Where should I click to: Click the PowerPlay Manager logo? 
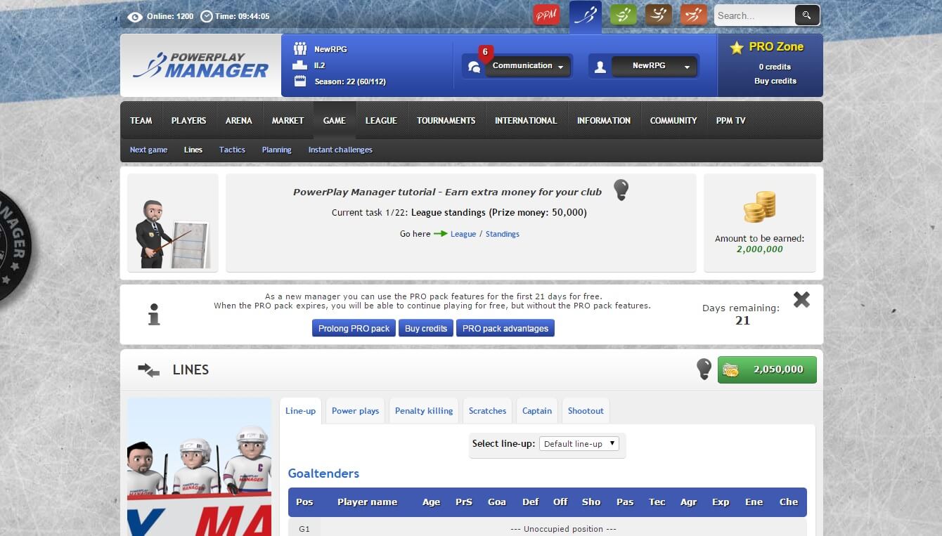[x=201, y=65]
